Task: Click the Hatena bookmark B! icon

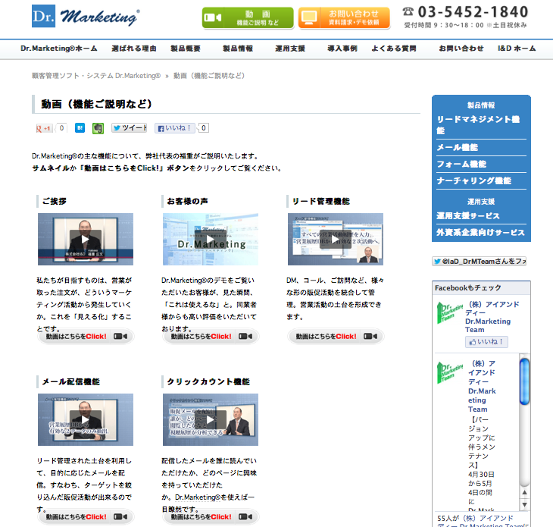Action: tap(80, 128)
